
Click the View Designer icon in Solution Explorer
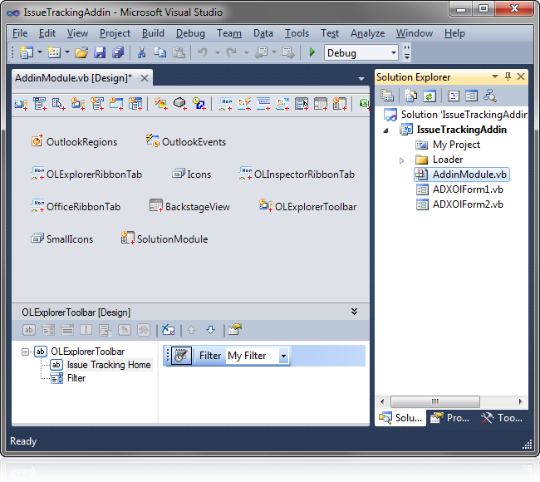pyautogui.click(x=471, y=96)
